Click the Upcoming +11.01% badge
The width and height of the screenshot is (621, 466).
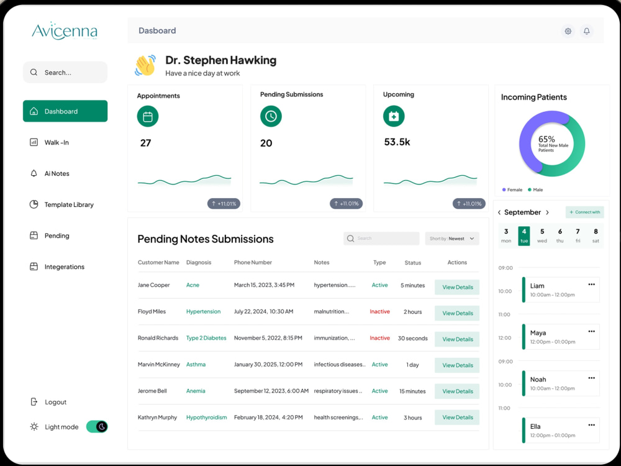(x=469, y=204)
